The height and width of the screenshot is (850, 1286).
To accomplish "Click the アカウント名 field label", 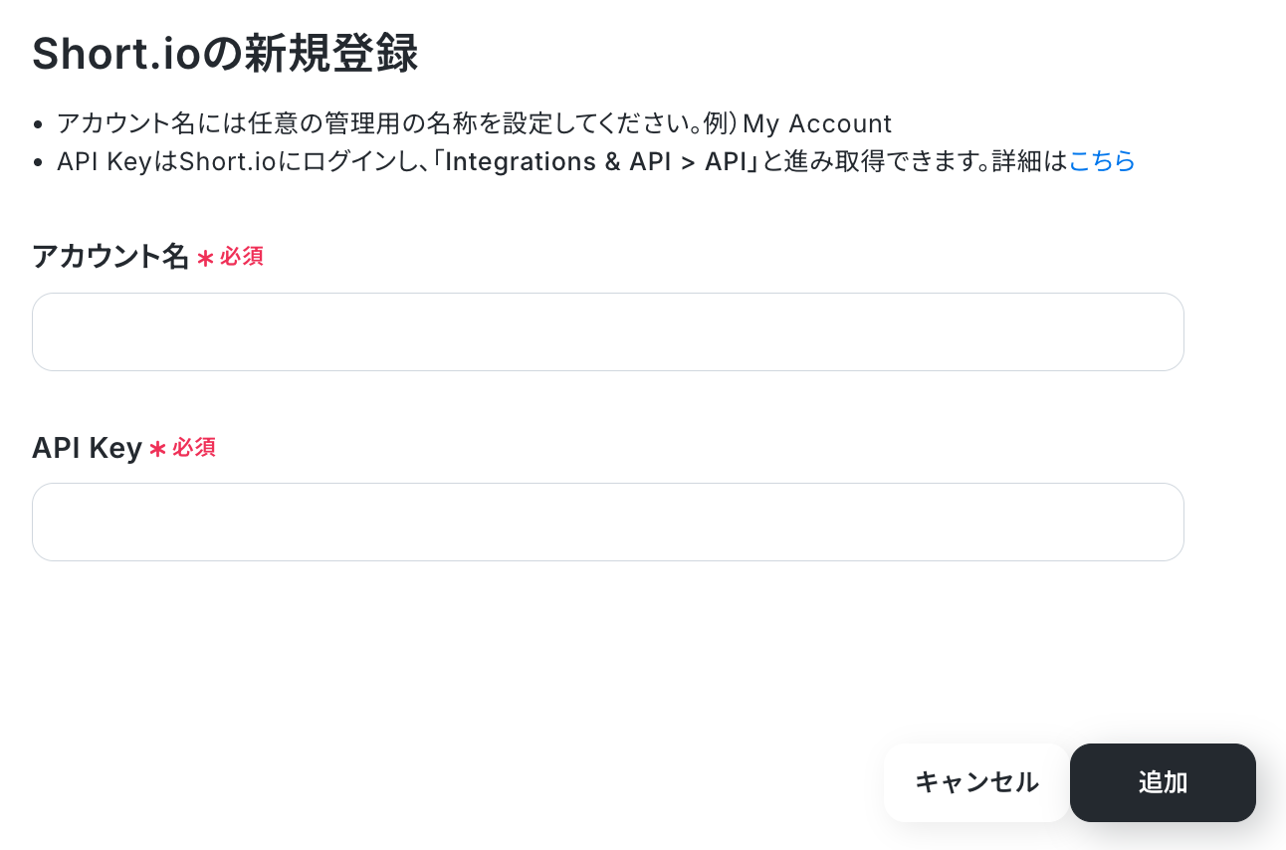I will click(110, 257).
